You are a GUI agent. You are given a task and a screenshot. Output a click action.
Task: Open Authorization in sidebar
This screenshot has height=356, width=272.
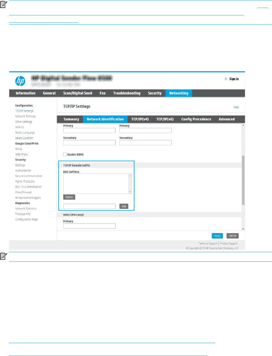23,170
